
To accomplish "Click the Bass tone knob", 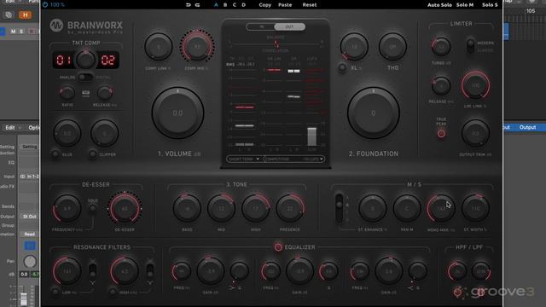I will [187, 208].
